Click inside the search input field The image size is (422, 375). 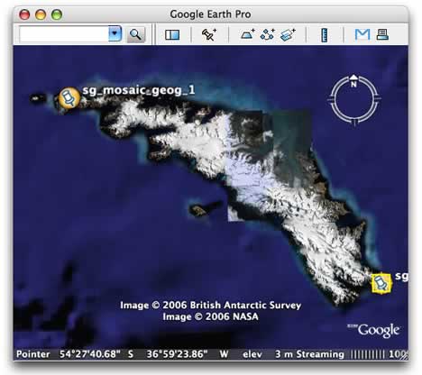pos(64,34)
